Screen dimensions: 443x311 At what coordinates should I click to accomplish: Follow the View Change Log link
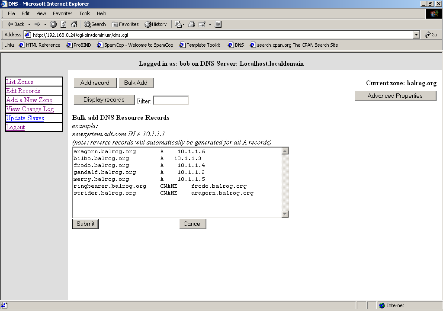30,109
